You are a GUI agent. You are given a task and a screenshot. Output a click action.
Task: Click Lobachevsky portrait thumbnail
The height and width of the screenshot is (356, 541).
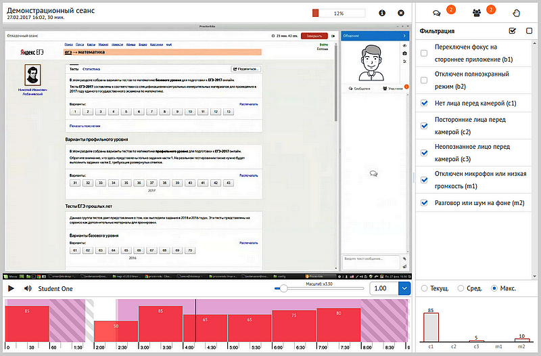(x=32, y=75)
